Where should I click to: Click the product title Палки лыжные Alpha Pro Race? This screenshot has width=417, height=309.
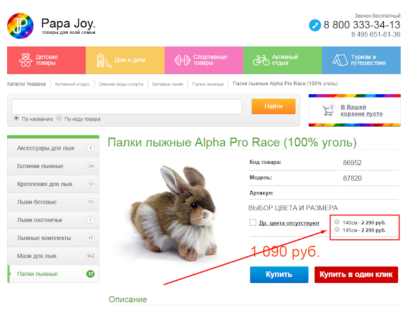pos(232,142)
